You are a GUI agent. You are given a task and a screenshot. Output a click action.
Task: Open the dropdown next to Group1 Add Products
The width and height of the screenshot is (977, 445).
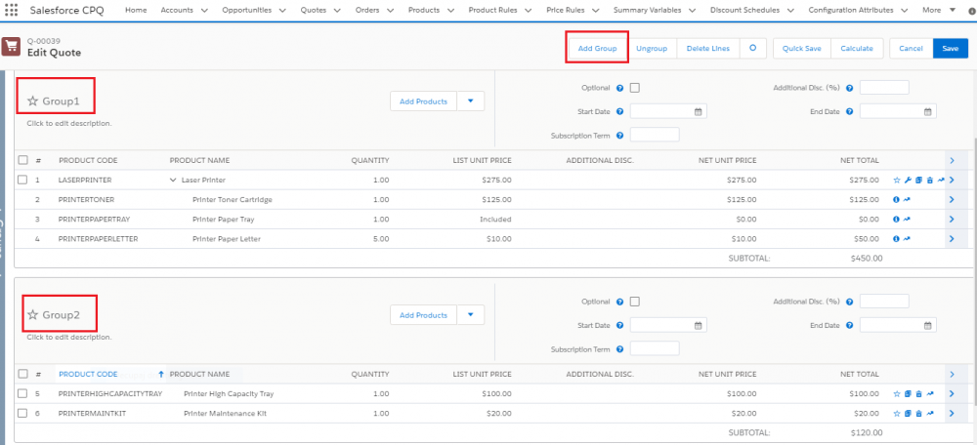tap(471, 101)
